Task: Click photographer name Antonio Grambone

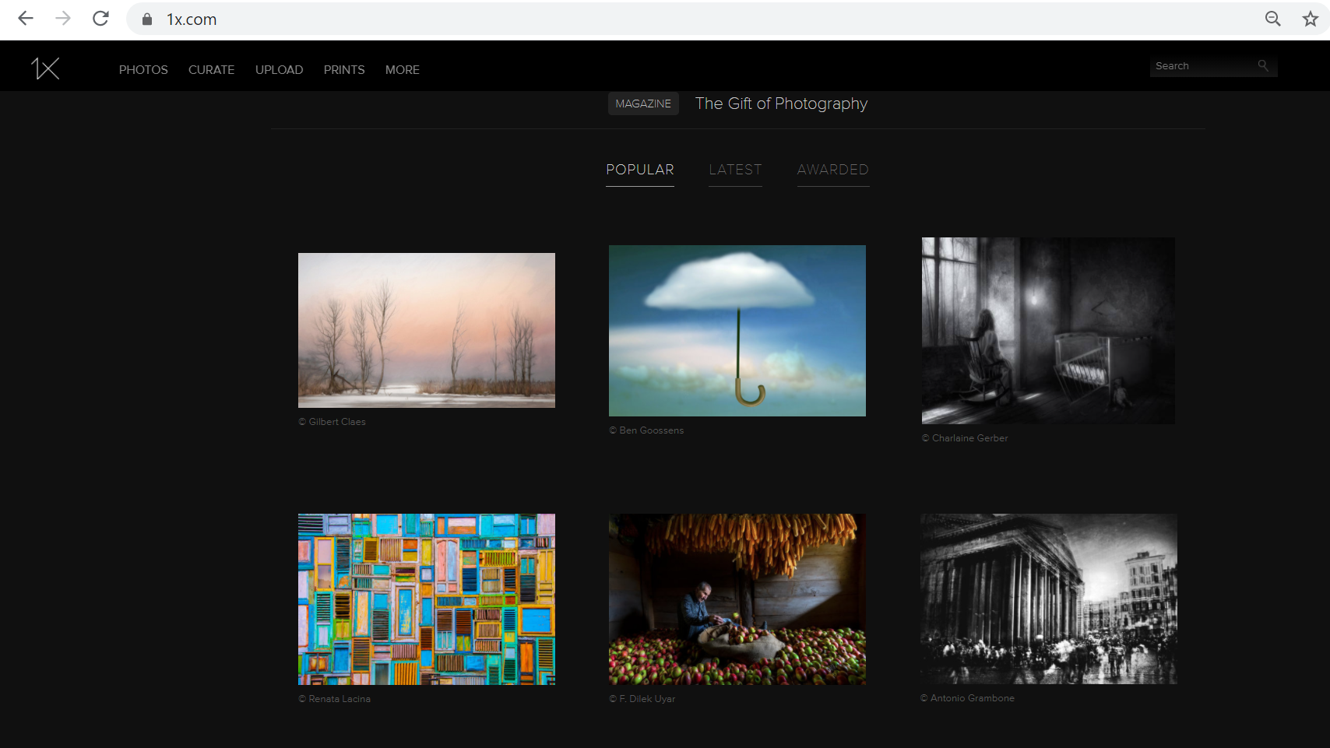Action: tap(972, 698)
